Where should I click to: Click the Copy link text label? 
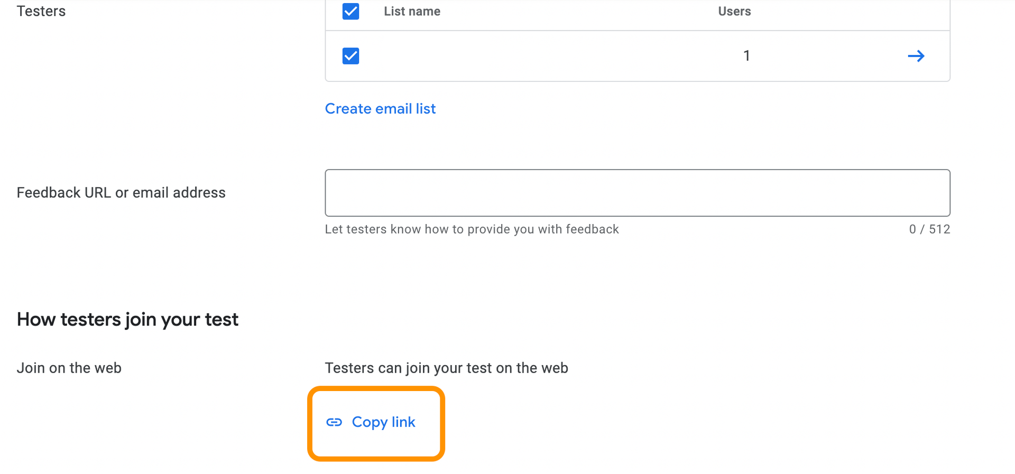[x=383, y=422]
